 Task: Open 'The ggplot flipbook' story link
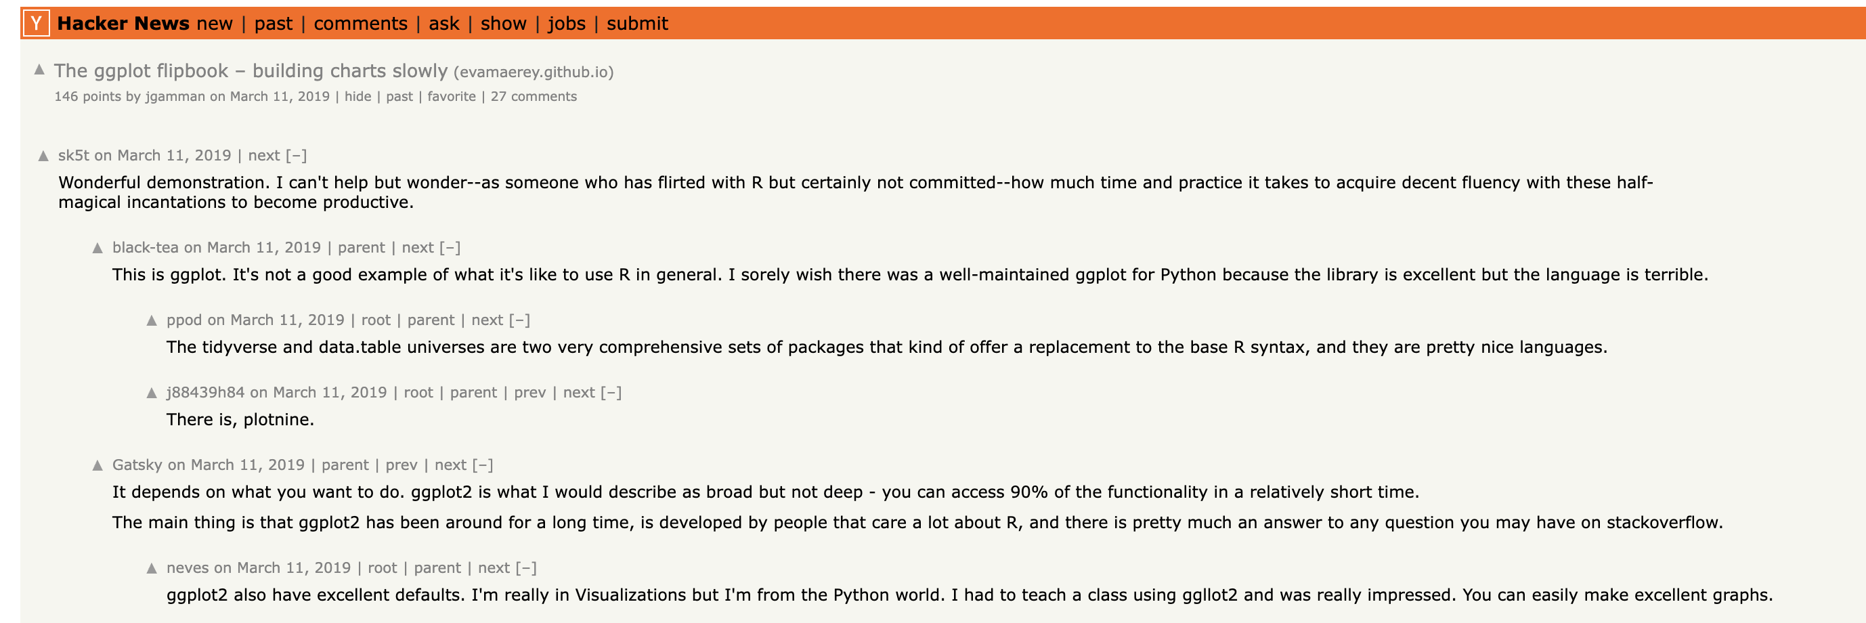coord(251,71)
